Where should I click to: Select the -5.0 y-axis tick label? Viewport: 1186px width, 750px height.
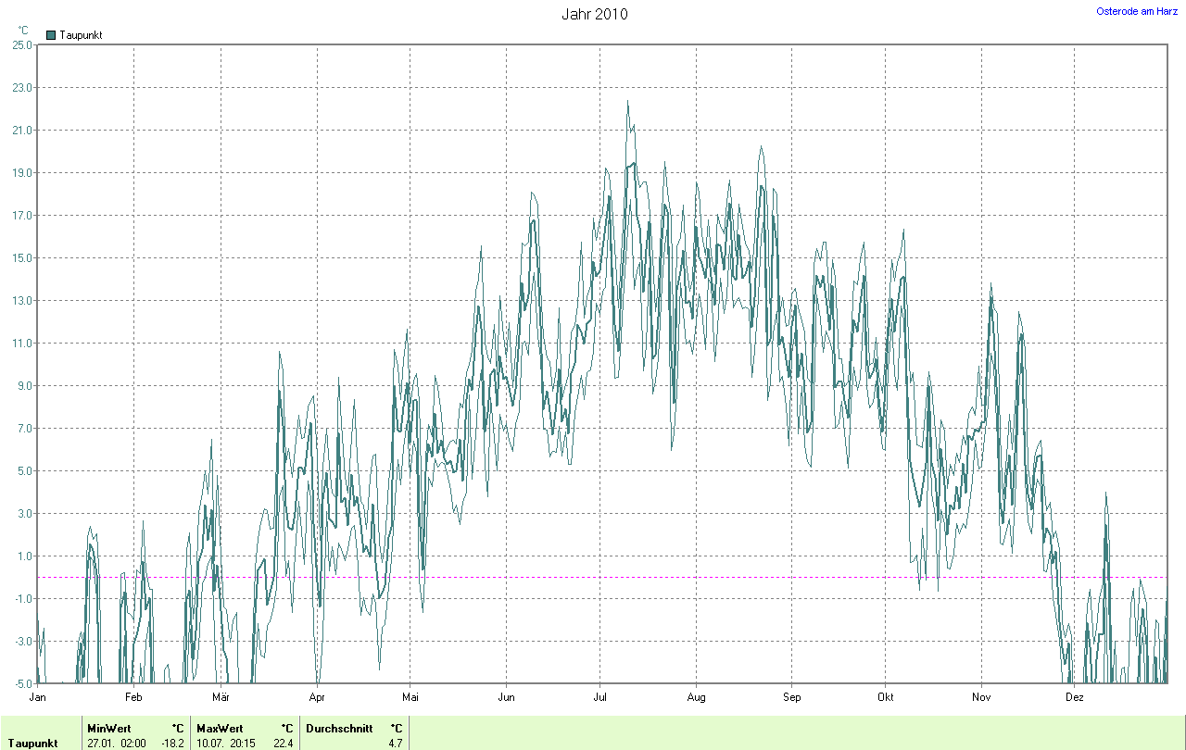22,684
